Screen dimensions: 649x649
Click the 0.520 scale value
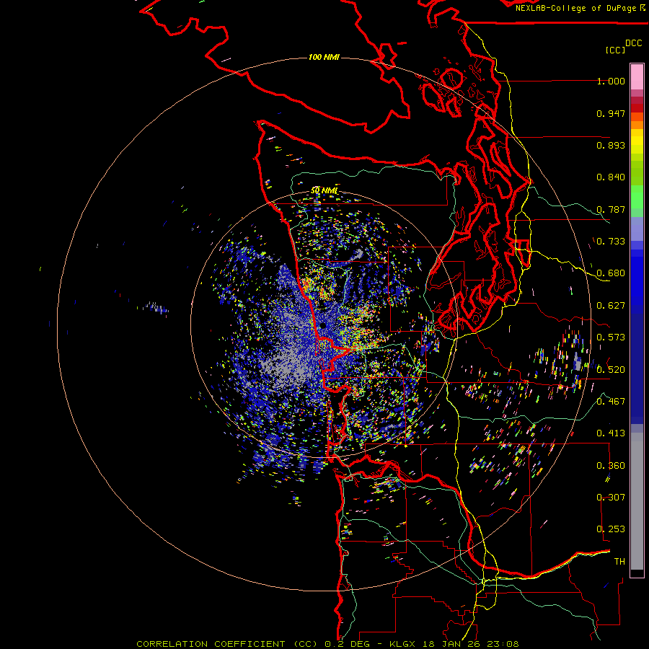[x=611, y=370]
